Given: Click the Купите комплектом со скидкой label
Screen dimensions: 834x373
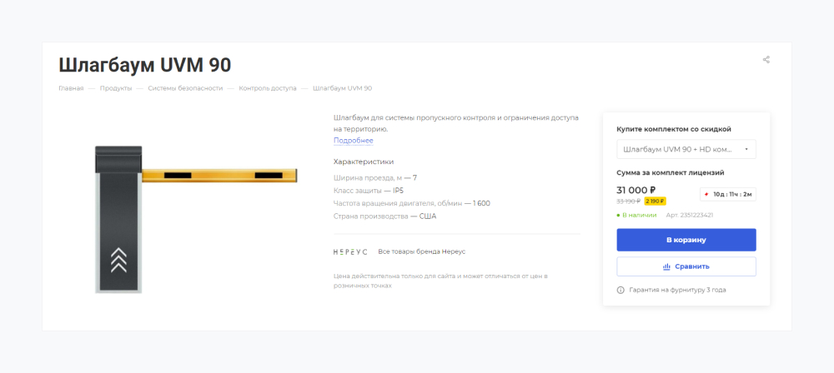Looking at the screenshot, I should point(673,129).
